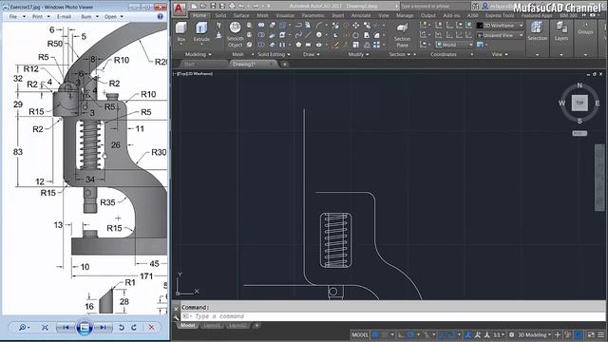Select the Array tool in Modify panel

(x=376, y=45)
